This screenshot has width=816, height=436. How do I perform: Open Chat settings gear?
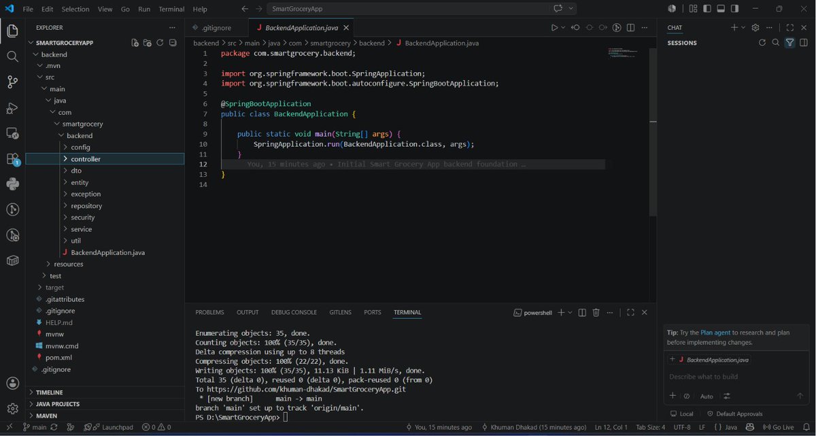tap(755, 28)
